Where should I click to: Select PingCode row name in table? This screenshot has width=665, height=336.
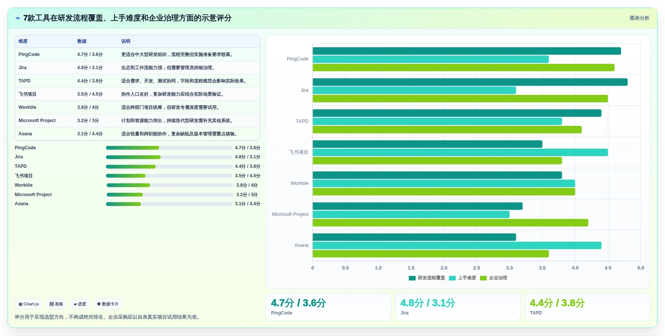[29, 54]
